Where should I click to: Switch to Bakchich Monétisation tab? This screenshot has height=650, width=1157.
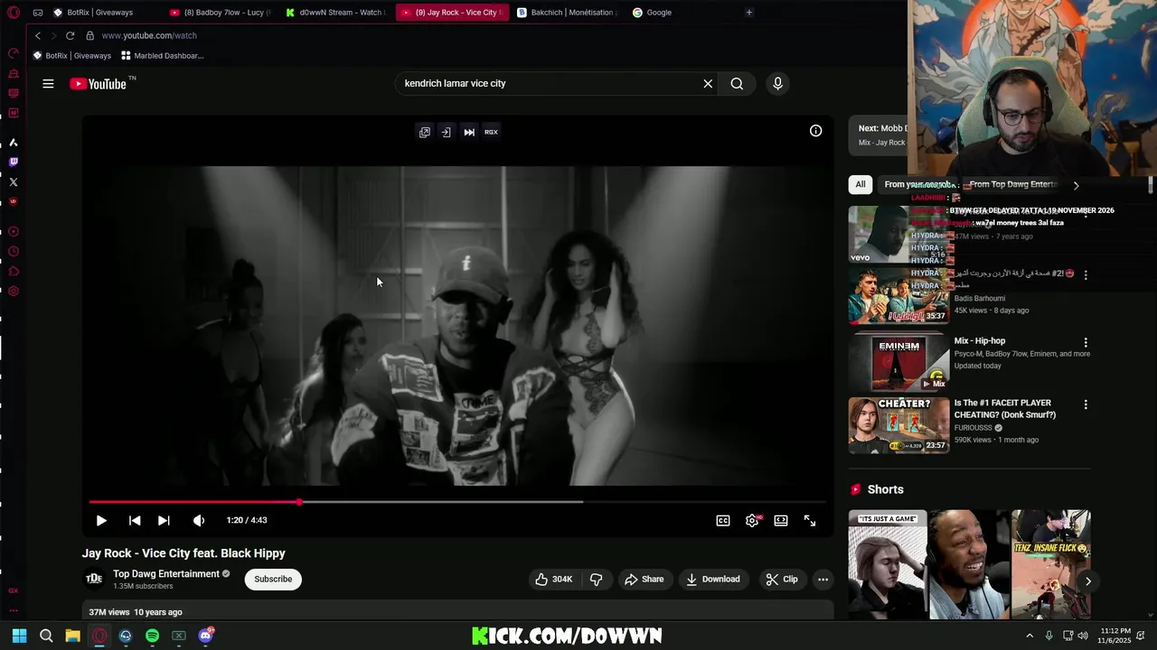point(567,13)
